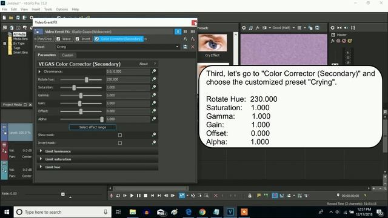This screenshot has height=218, width=388.
Task: Animate the Gamma parameter
Action: click(154, 95)
